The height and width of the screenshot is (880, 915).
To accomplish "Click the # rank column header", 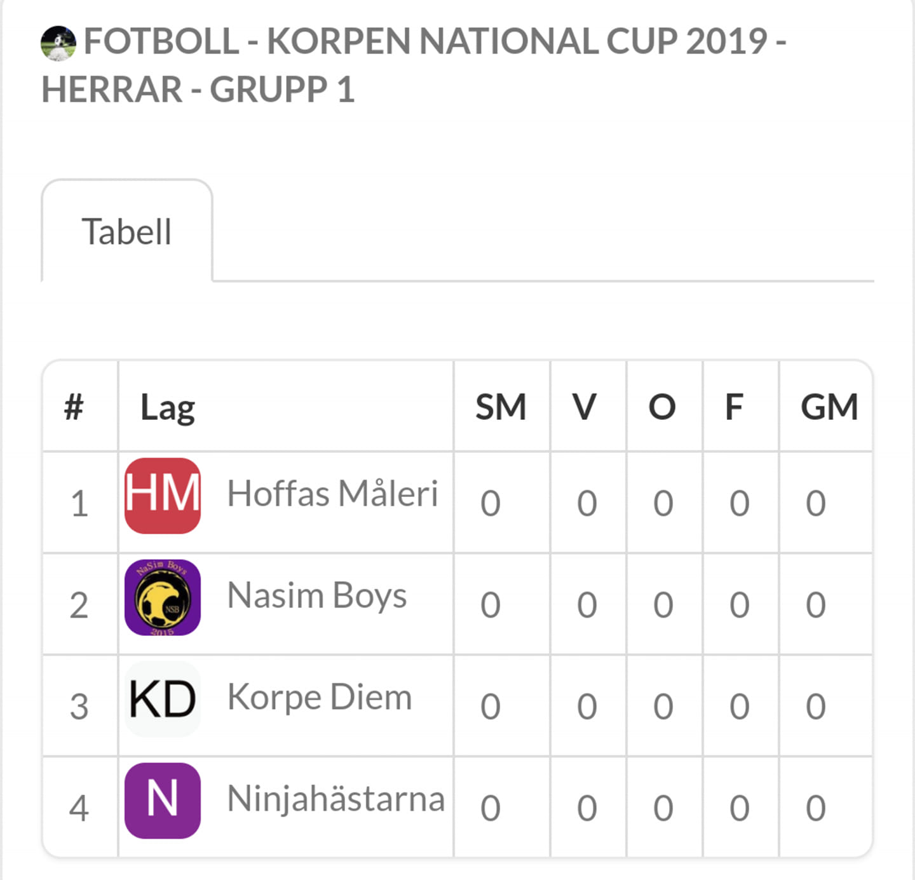I will (x=74, y=407).
